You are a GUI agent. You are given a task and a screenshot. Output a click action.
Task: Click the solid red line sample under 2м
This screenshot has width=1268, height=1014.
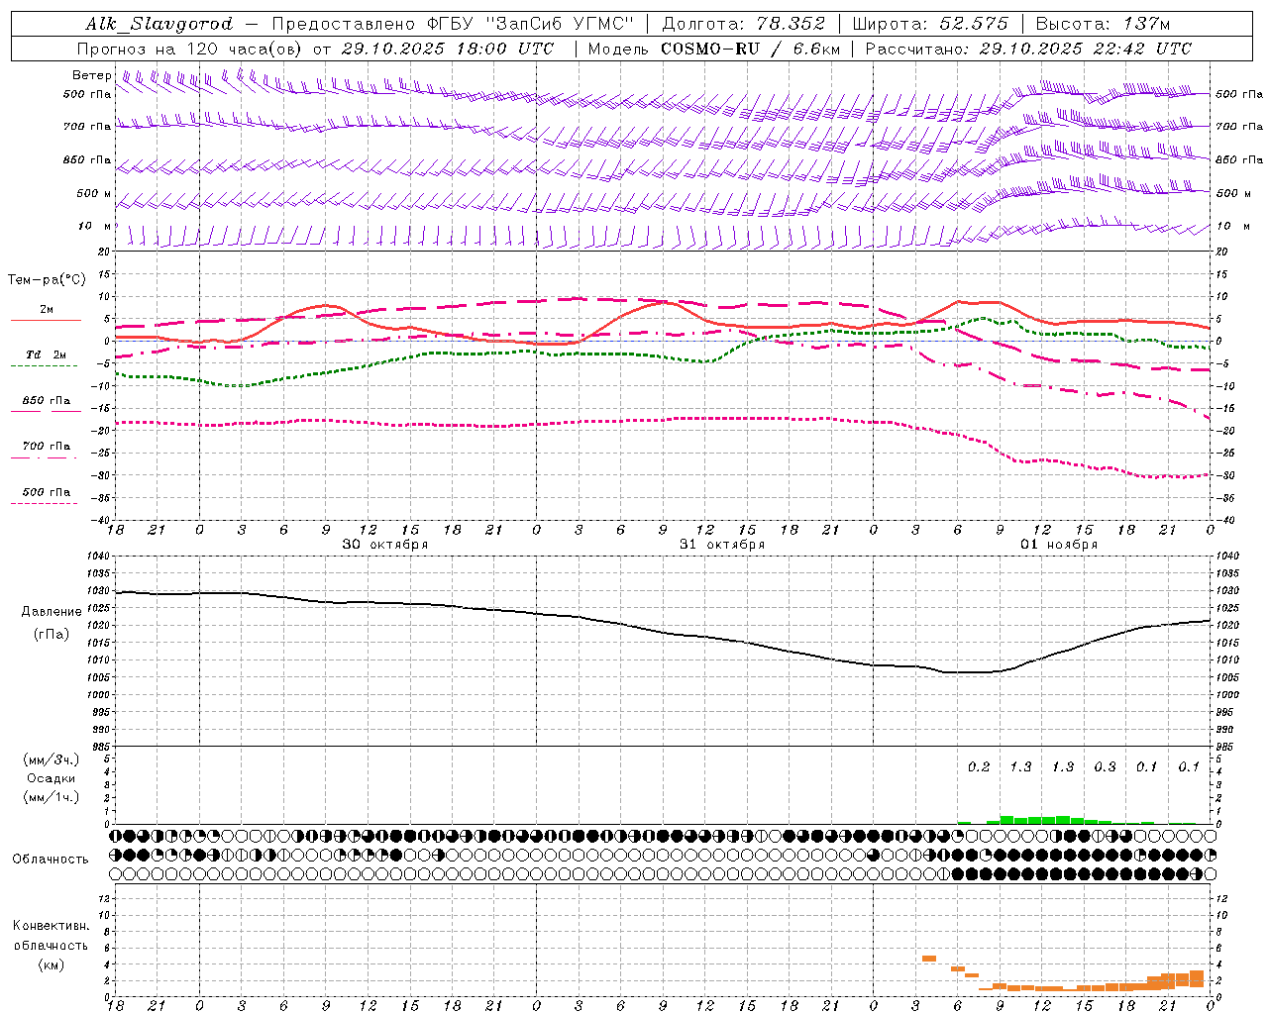click(x=46, y=321)
